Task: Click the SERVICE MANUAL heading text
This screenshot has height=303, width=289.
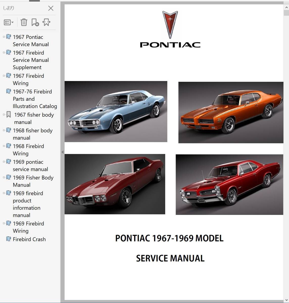Action: tap(170, 258)
